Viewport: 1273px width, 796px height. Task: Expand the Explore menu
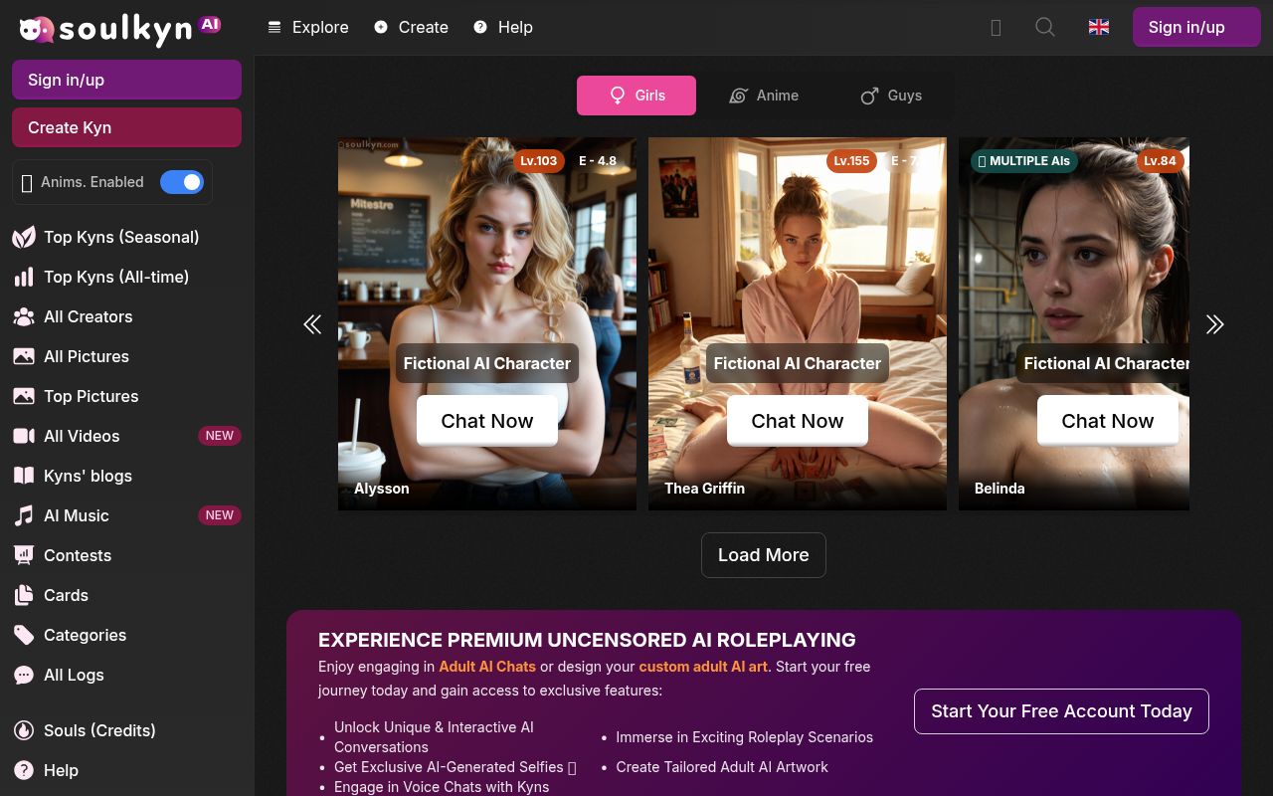[308, 27]
